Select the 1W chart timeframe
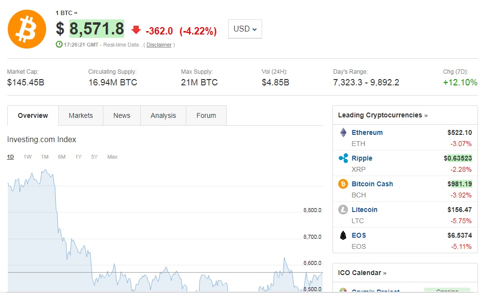This screenshot has width=479, height=293. point(28,157)
